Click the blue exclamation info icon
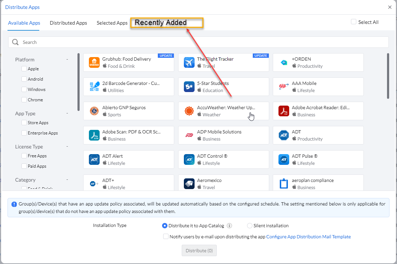Viewport: 397px width, 264px height. click(14, 204)
